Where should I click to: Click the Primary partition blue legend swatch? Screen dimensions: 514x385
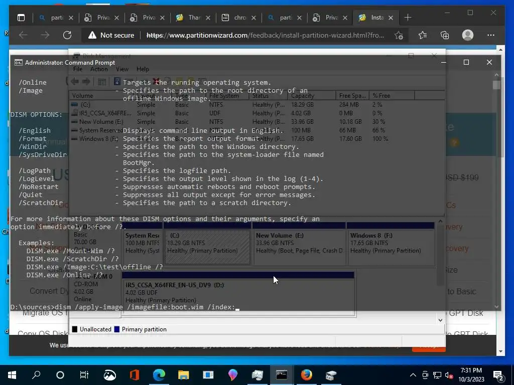click(x=116, y=329)
